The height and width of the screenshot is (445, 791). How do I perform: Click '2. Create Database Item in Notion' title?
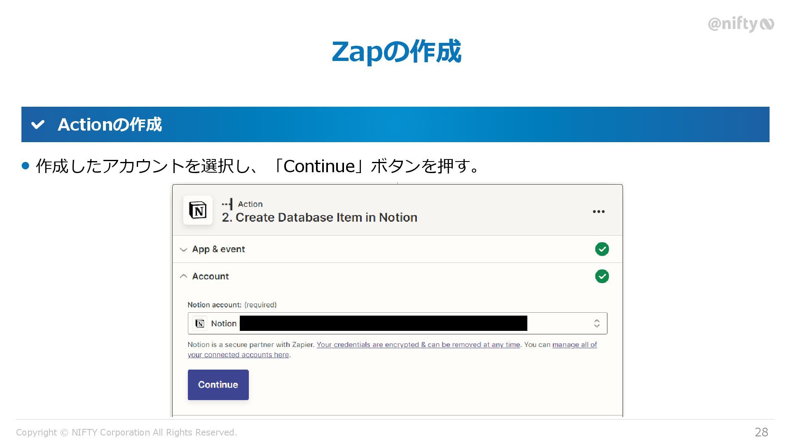[319, 217]
